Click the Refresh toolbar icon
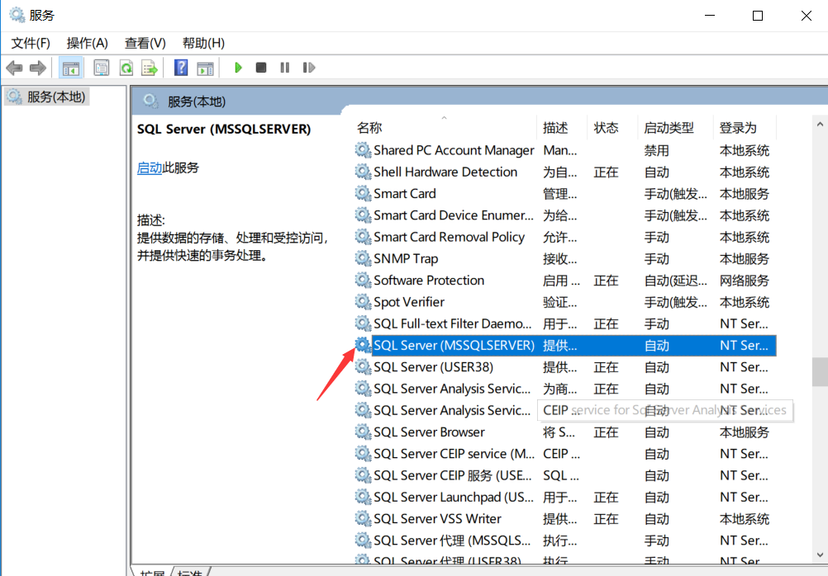Image resolution: width=828 pixels, height=576 pixels. pos(126,68)
